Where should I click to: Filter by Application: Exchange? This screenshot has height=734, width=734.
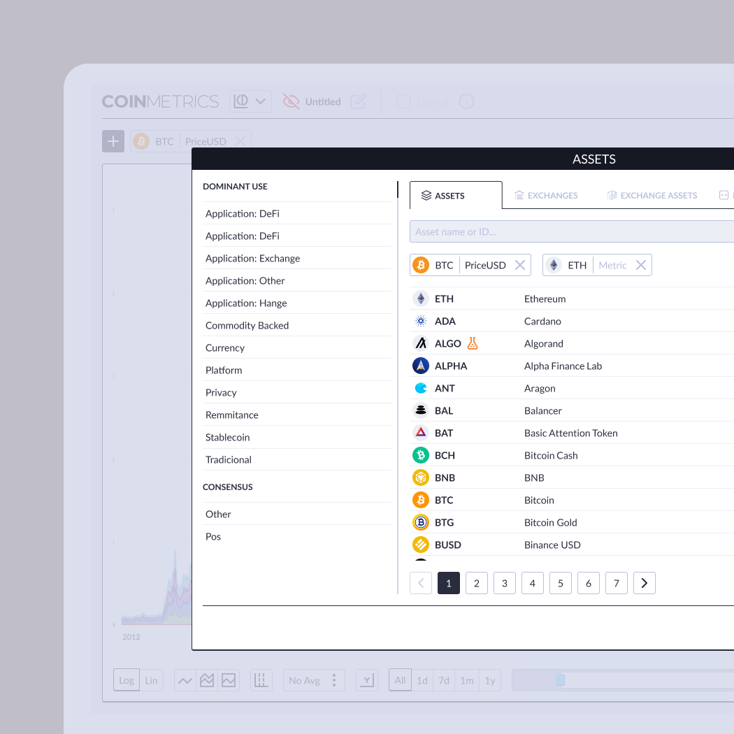click(x=297, y=259)
